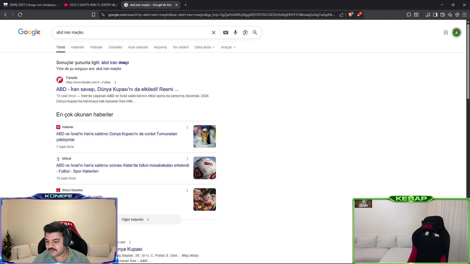
Task: Click the Milliyet football thumbnail
Action: pos(205,168)
